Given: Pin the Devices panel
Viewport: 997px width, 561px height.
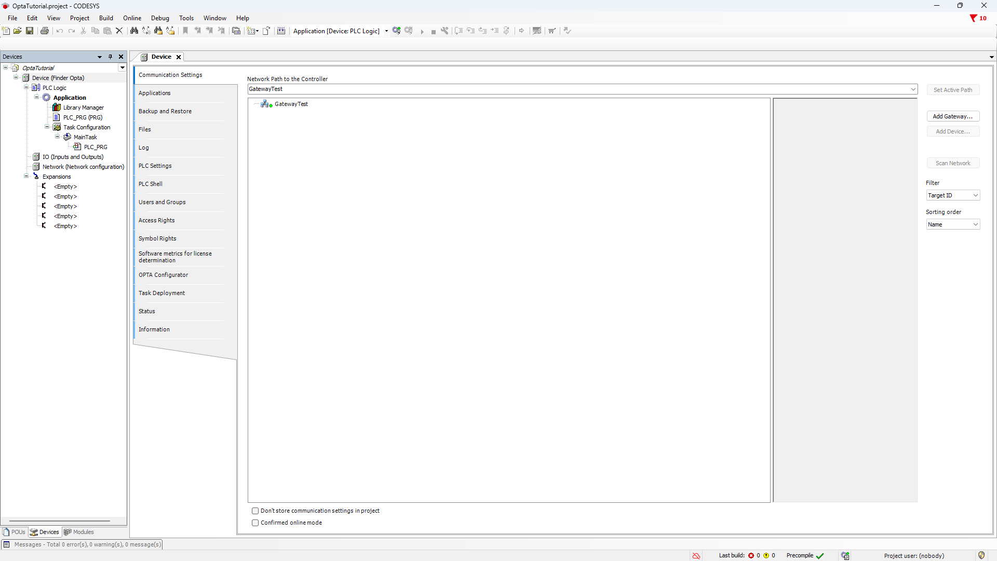Looking at the screenshot, I should point(110,57).
